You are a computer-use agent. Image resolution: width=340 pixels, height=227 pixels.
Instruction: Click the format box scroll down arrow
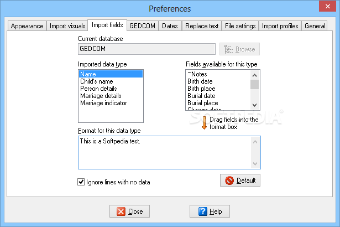[x=255, y=163]
